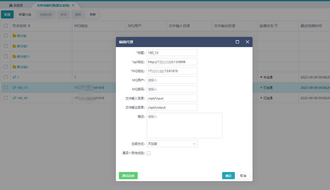Click the folder icon of 新分组11
Screen dimensions: 330x190
click(14, 56)
